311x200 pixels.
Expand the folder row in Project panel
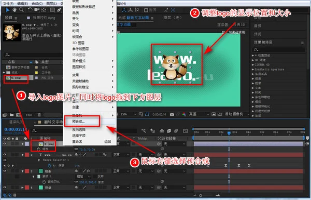[x=4, y=72]
